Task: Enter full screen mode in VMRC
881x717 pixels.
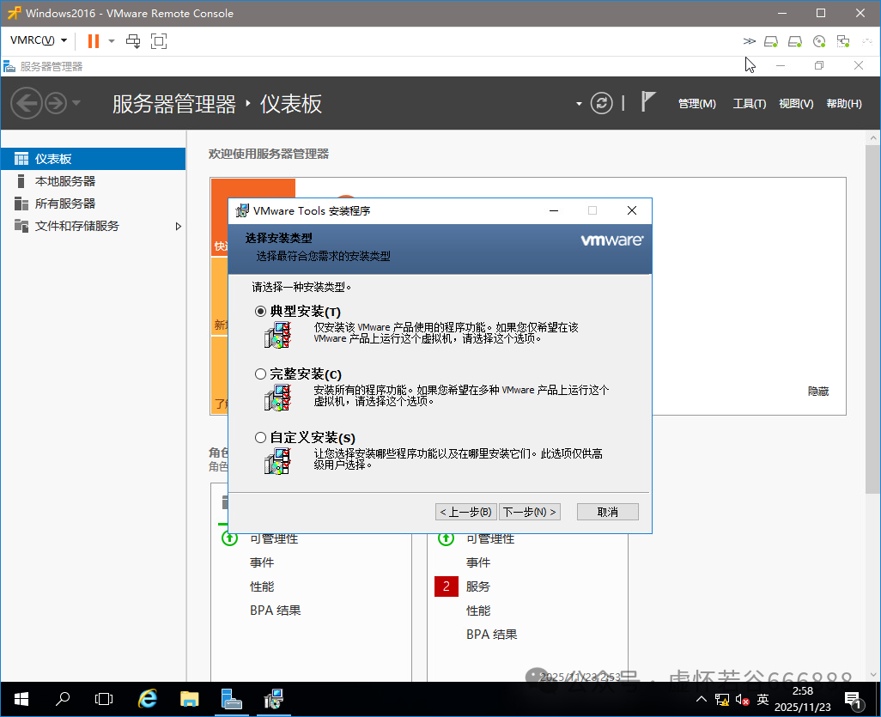Action: pyautogui.click(x=159, y=41)
